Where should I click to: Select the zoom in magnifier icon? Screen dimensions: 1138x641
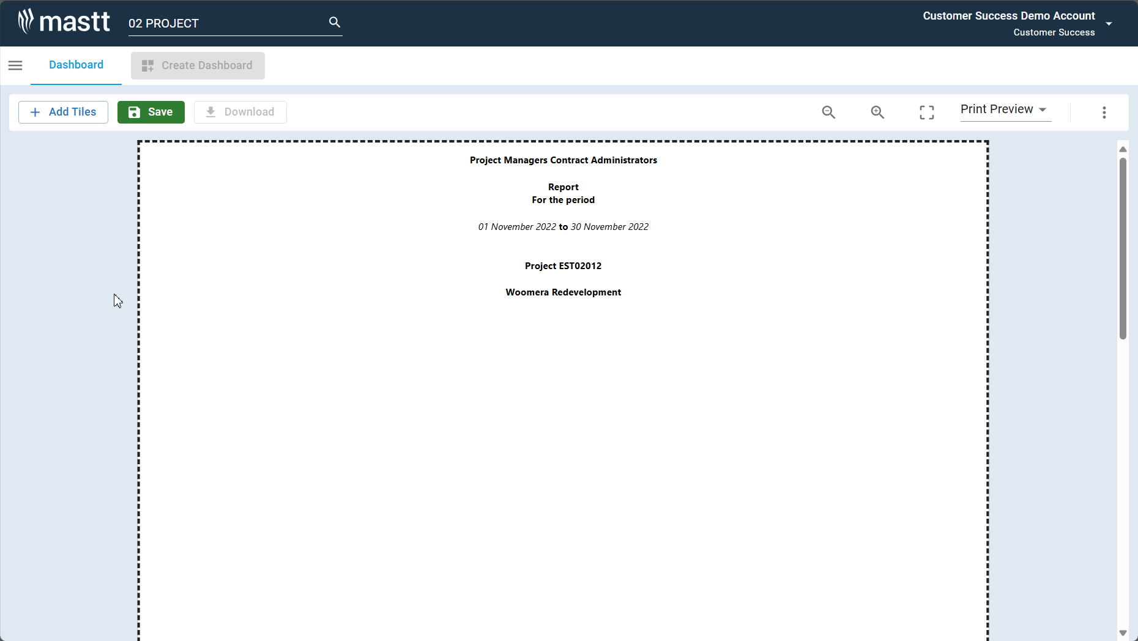tap(877, 112)
